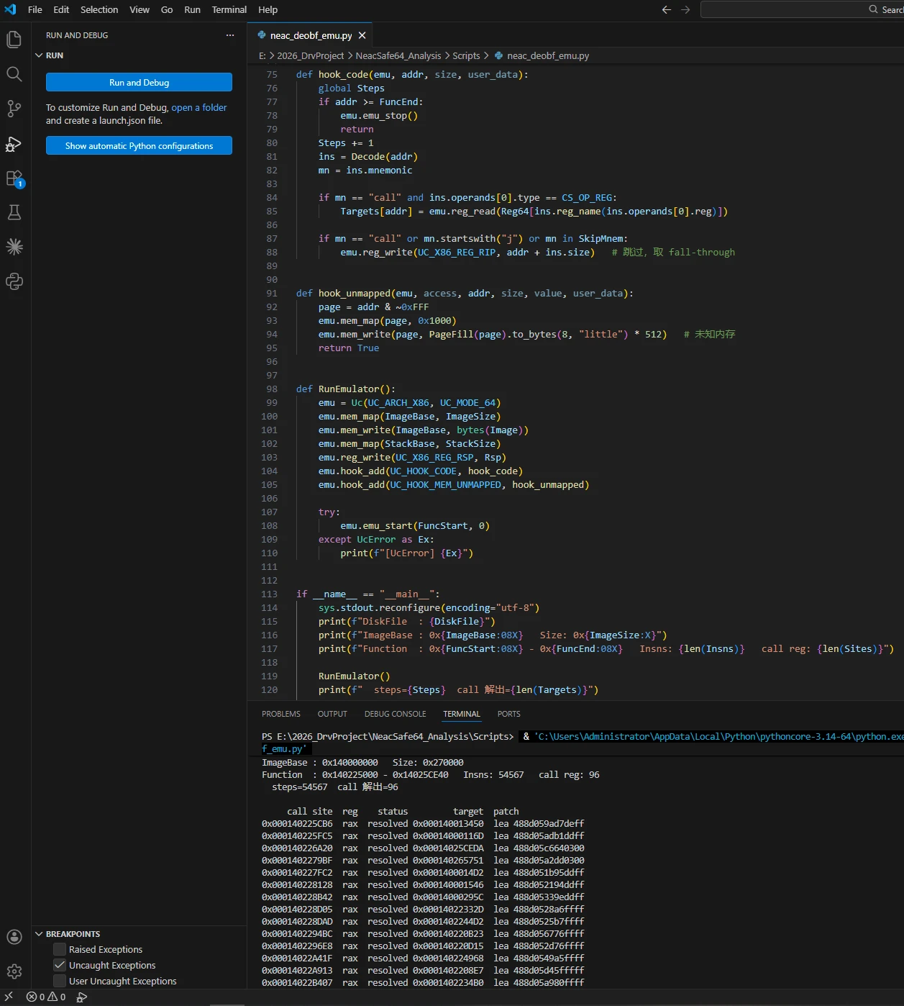
Task: Open the Extensions view with update badge
Action: click(x=14, y=178)
